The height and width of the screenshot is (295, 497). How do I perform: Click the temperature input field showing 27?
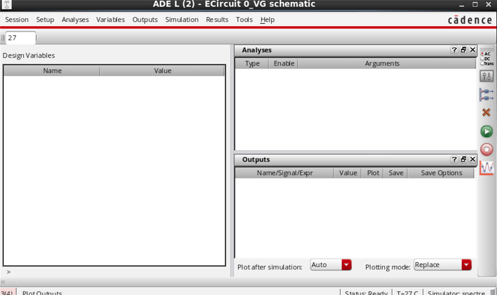(x=21, y=38)
